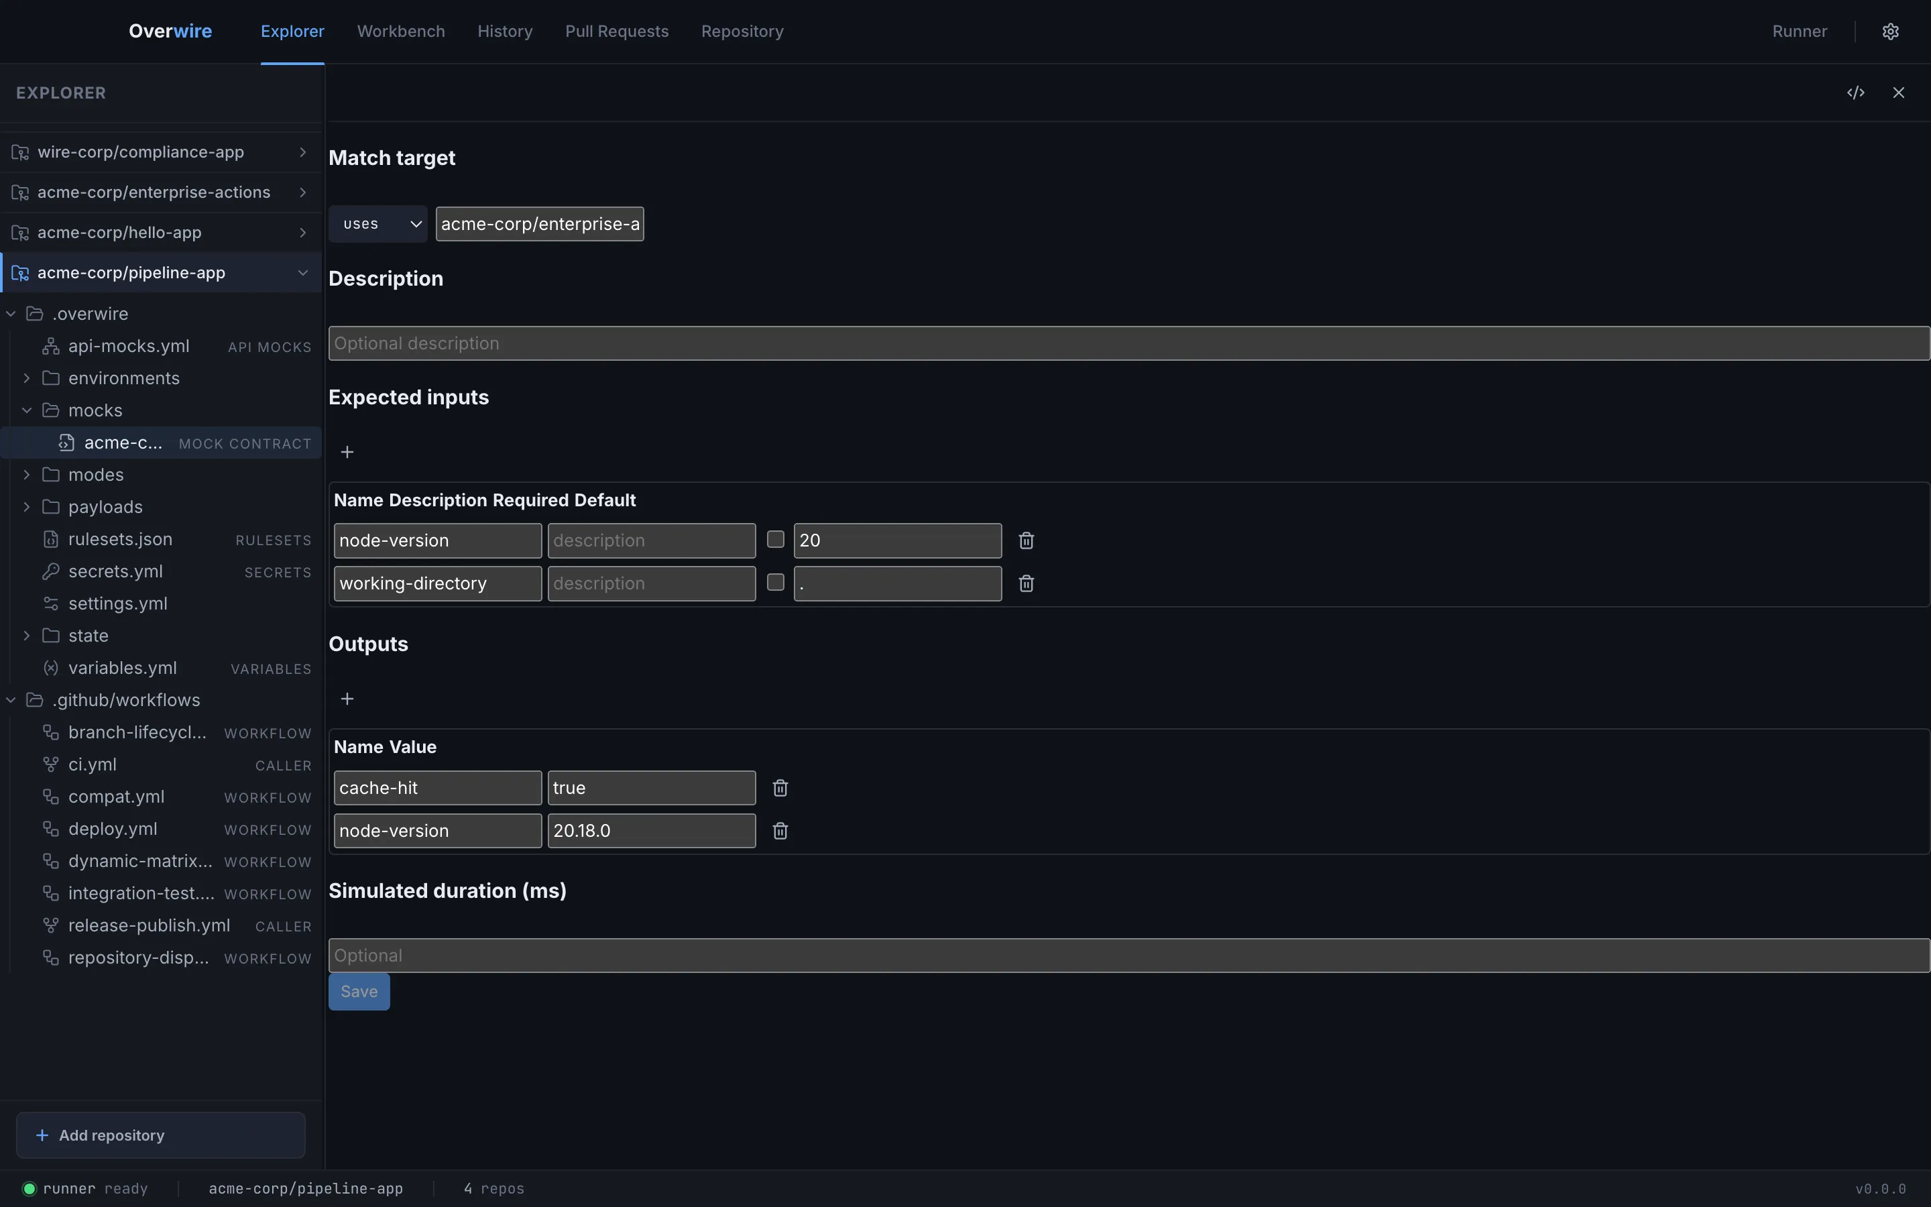Expand the wire-corp/compliance-app repository
Viewport: 1931px width, 1207px height.
pos(302,152)
